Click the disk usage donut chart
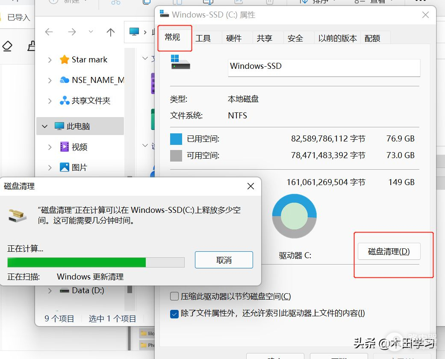445x359 pixels. click(x=294, y=216)
